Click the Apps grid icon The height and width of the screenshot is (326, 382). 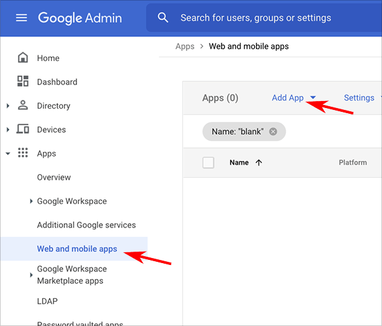tap(23, 153)
